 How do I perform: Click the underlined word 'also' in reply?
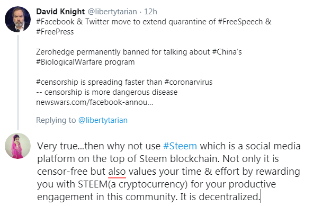pos(117,172)
